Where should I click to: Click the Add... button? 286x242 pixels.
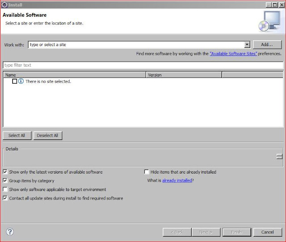coord(267,45)
